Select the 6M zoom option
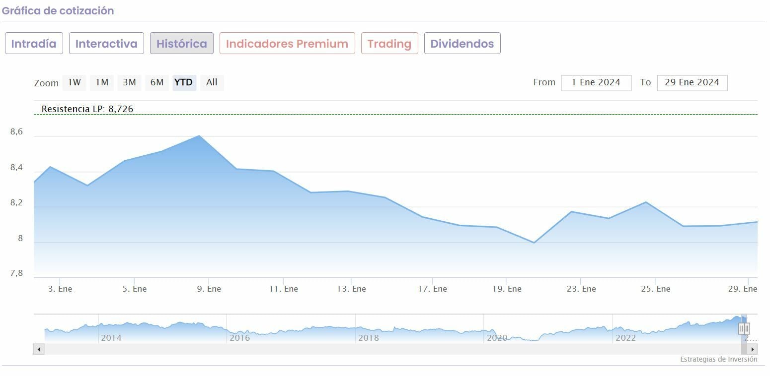The image size is (770, 376). tap(156, 82)
